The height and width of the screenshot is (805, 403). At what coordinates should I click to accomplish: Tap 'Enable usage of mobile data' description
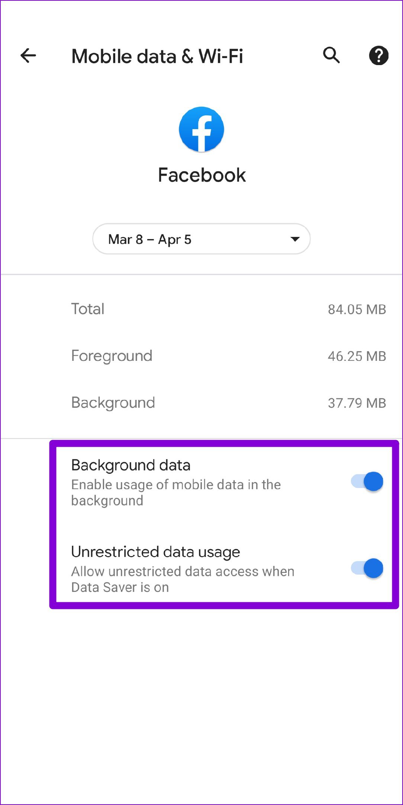coord(176,493)
